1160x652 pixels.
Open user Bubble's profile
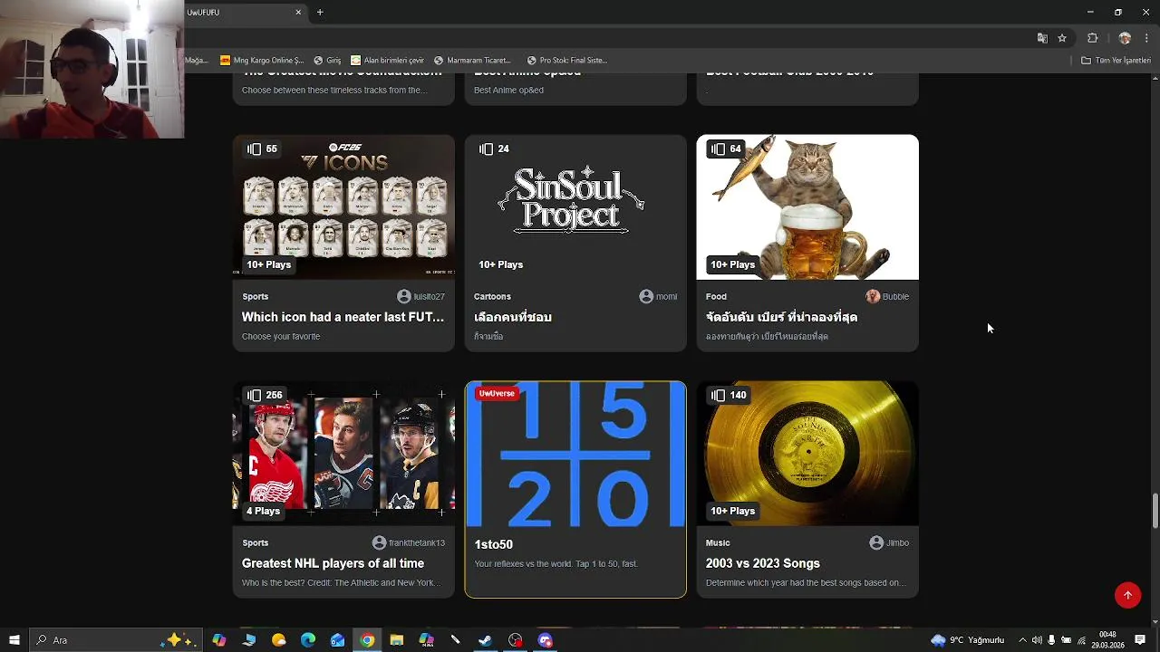pyautogui.click(x=887, y=296)
